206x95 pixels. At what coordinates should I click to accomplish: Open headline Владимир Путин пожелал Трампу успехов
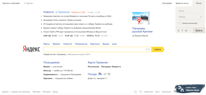(62, 20)
